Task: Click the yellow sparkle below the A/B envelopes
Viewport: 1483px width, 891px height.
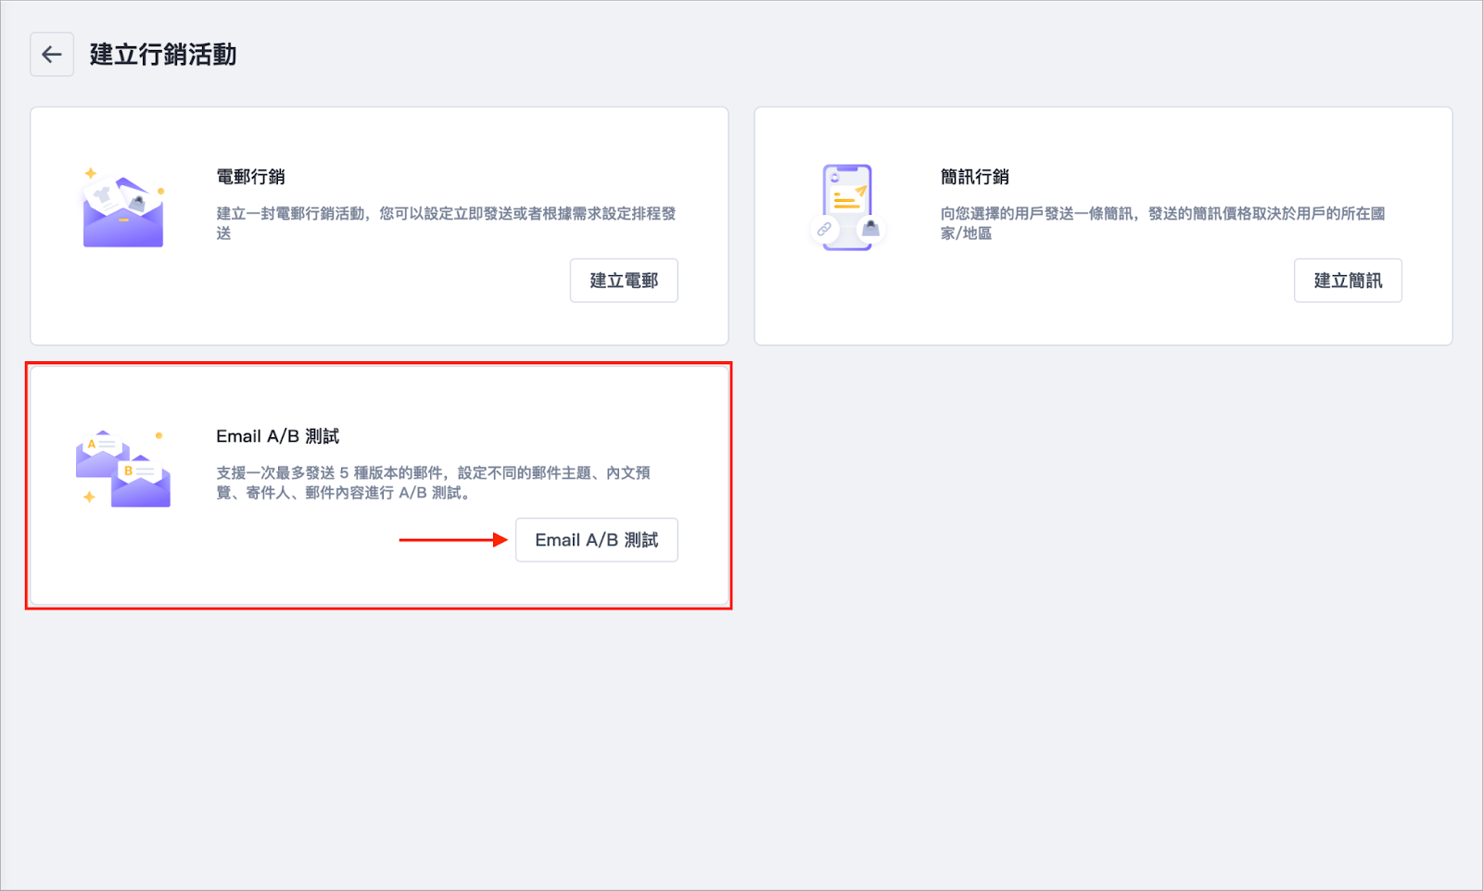Action: 89,497
